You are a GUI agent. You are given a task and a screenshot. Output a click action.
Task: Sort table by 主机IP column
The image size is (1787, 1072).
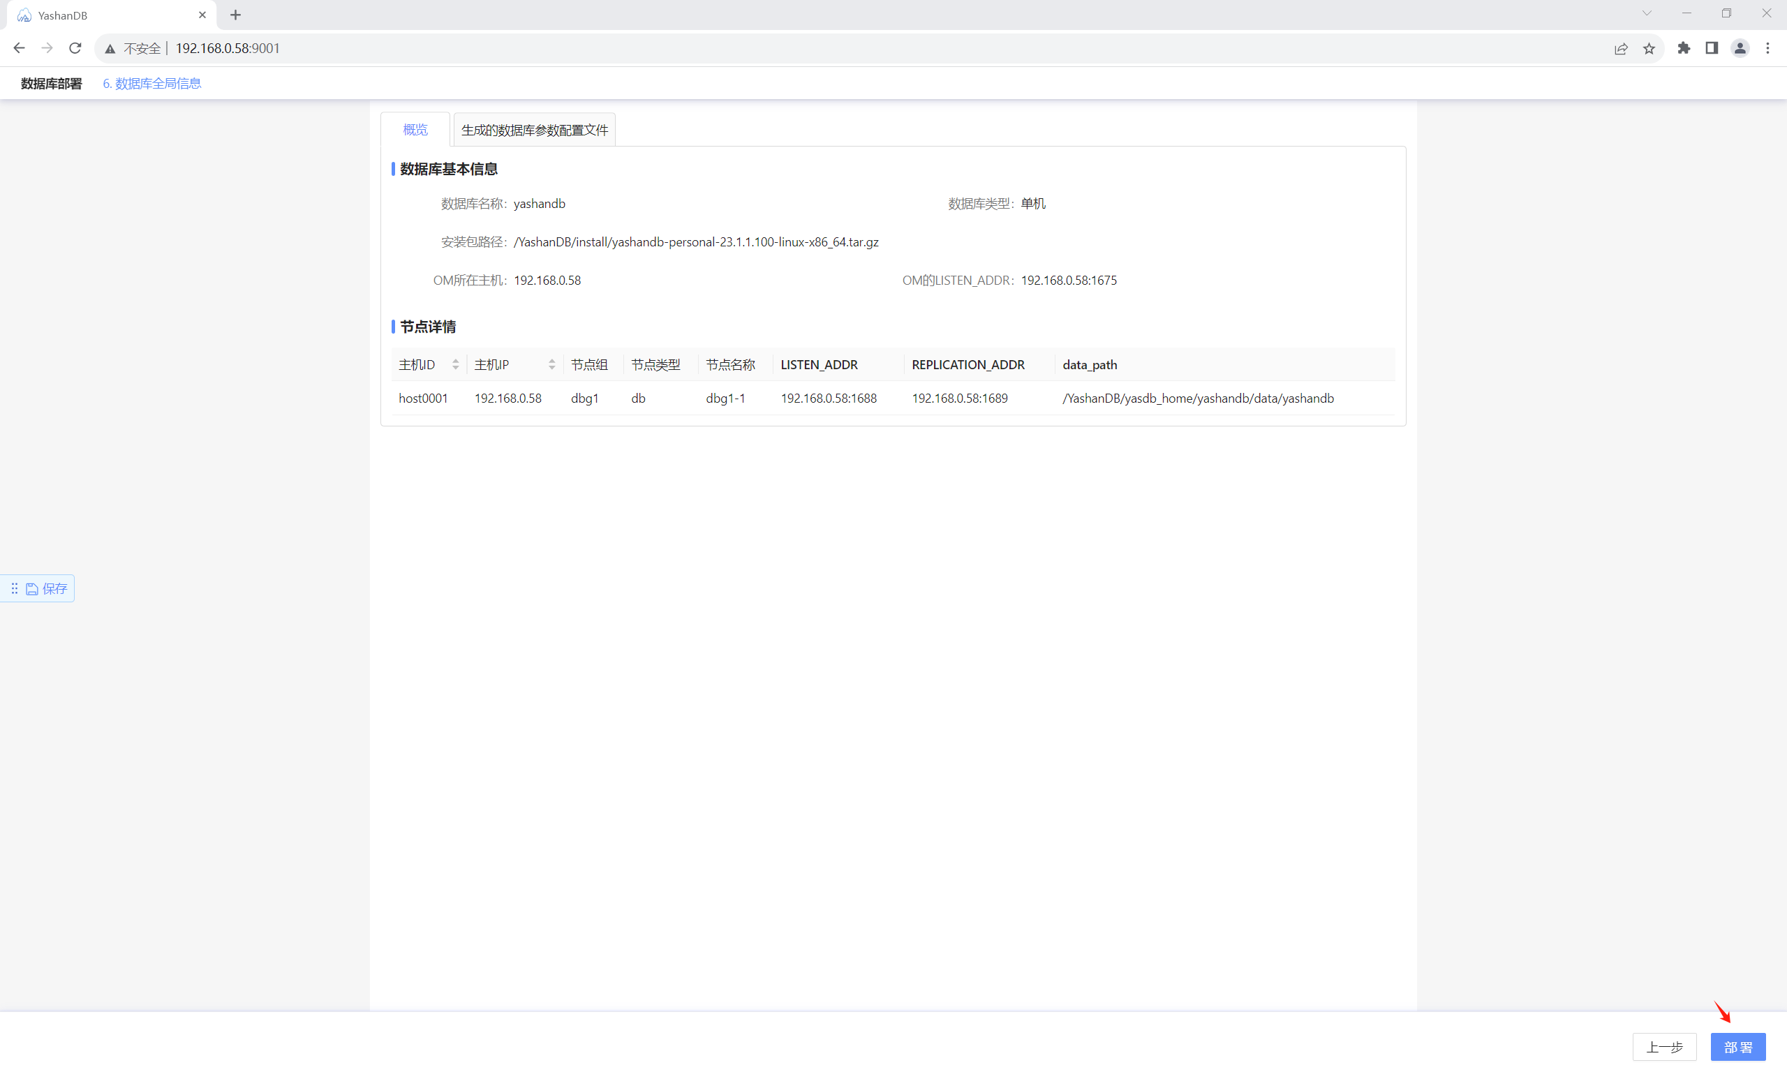coord(551,365)
